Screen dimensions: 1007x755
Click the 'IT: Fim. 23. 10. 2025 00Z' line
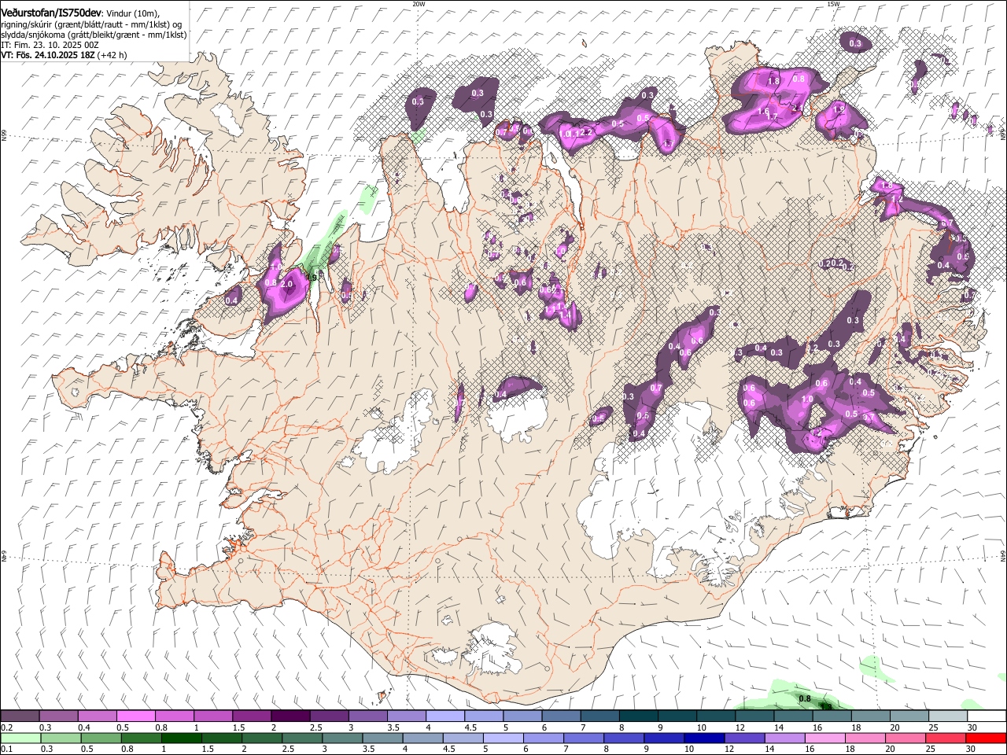pyautogui.click(x=50, y=46)
